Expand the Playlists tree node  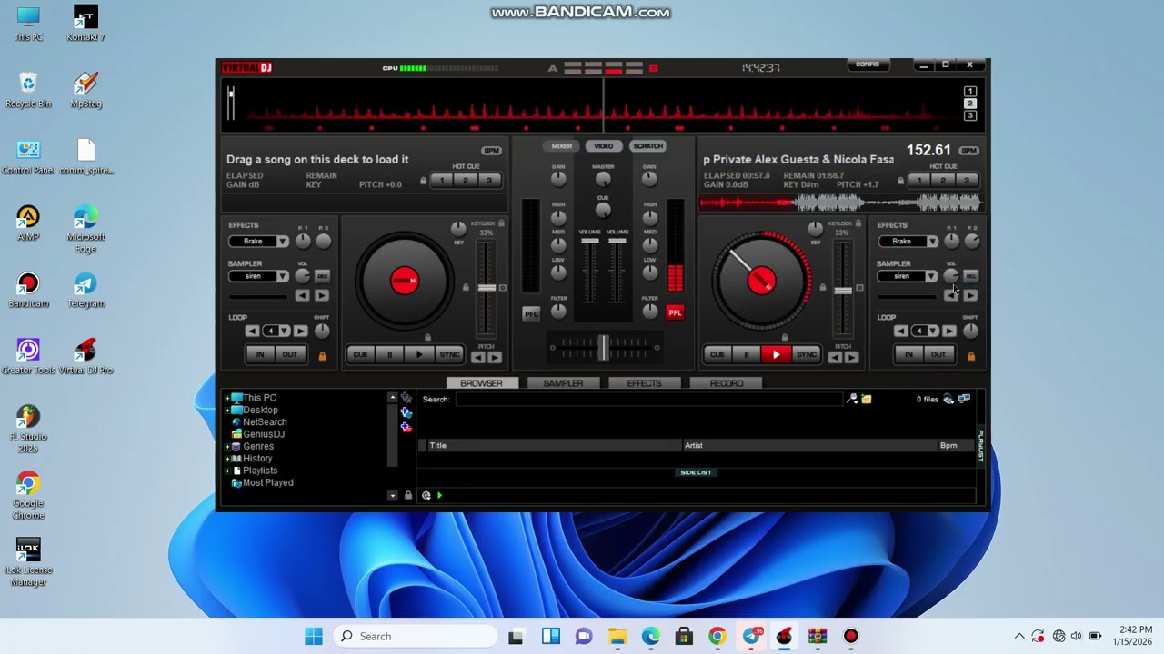pyautogui.click(x=227, y=471)
